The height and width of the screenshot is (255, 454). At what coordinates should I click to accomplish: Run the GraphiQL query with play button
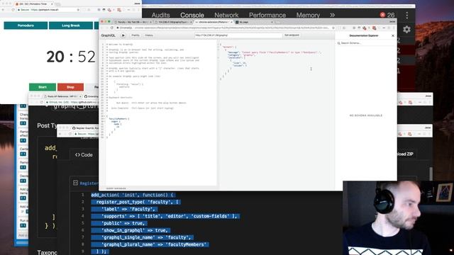tap(123, 35)
